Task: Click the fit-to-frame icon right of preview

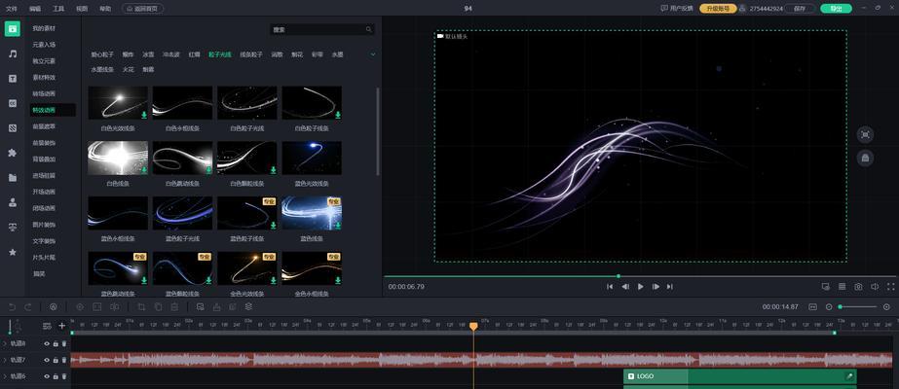Action: pyautogui.click(x=865, y=134)
